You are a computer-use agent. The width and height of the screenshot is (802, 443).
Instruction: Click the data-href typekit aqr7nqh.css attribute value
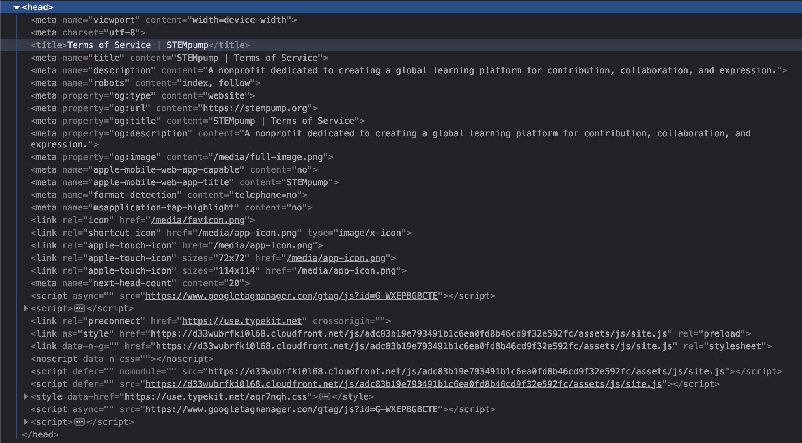point(216,396)
